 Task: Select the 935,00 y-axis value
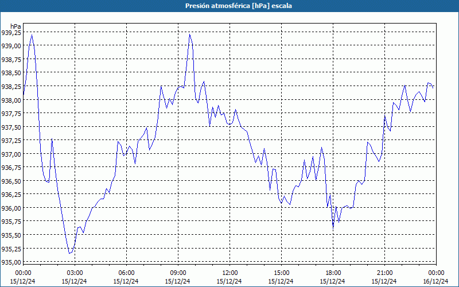(11, 262)
